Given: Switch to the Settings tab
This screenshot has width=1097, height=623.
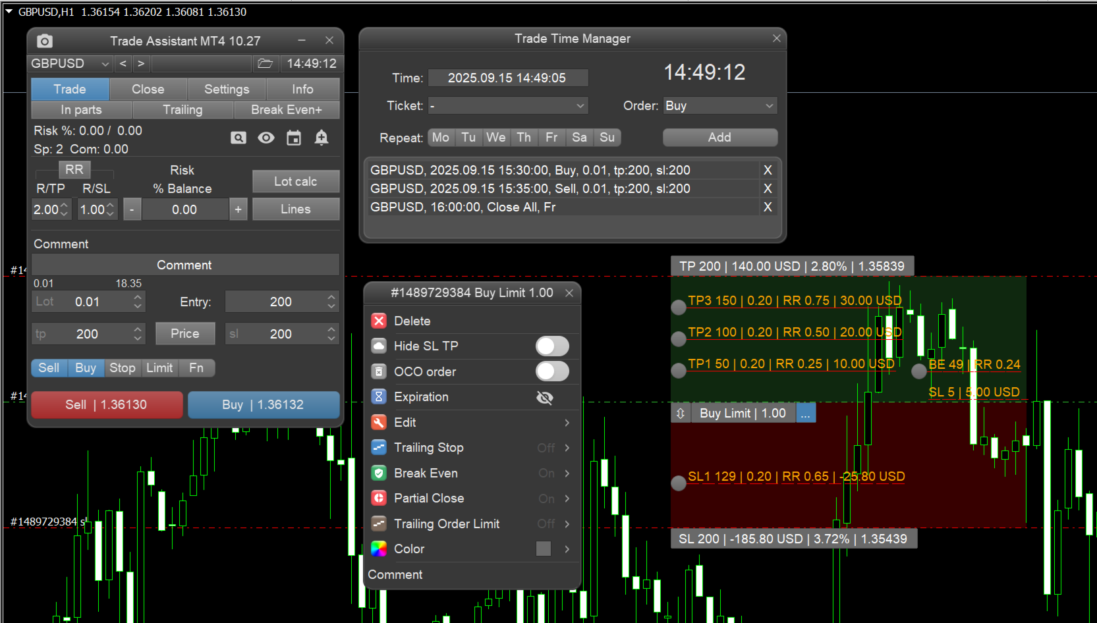Looking at the screenshot, I should click(227, 89).
